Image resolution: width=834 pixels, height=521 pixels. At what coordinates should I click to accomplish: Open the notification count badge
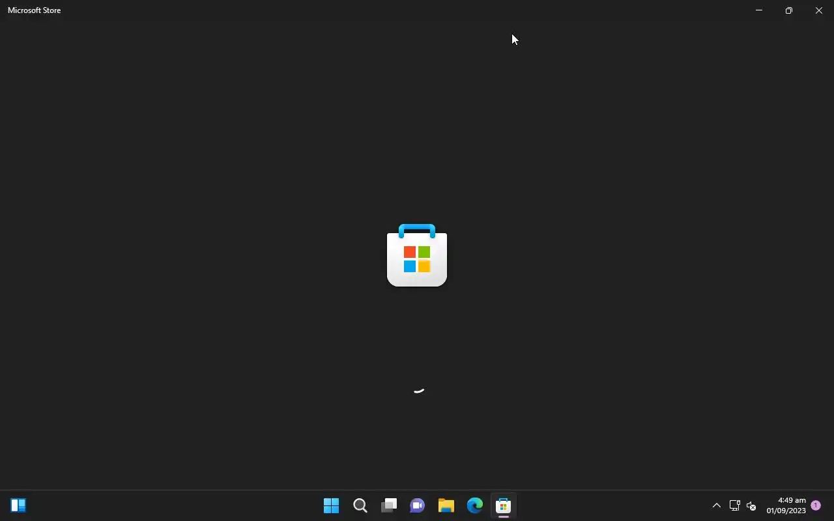[x=816, y=505]
